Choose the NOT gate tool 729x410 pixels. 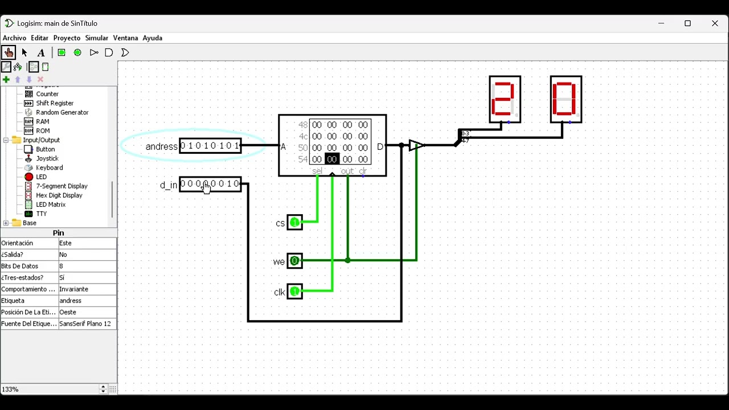(x=94, y=52)
